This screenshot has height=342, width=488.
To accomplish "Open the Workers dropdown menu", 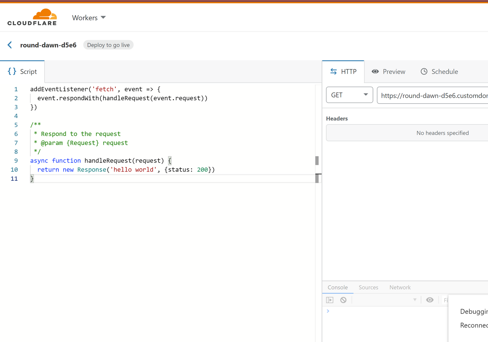I will coord(89,18).
